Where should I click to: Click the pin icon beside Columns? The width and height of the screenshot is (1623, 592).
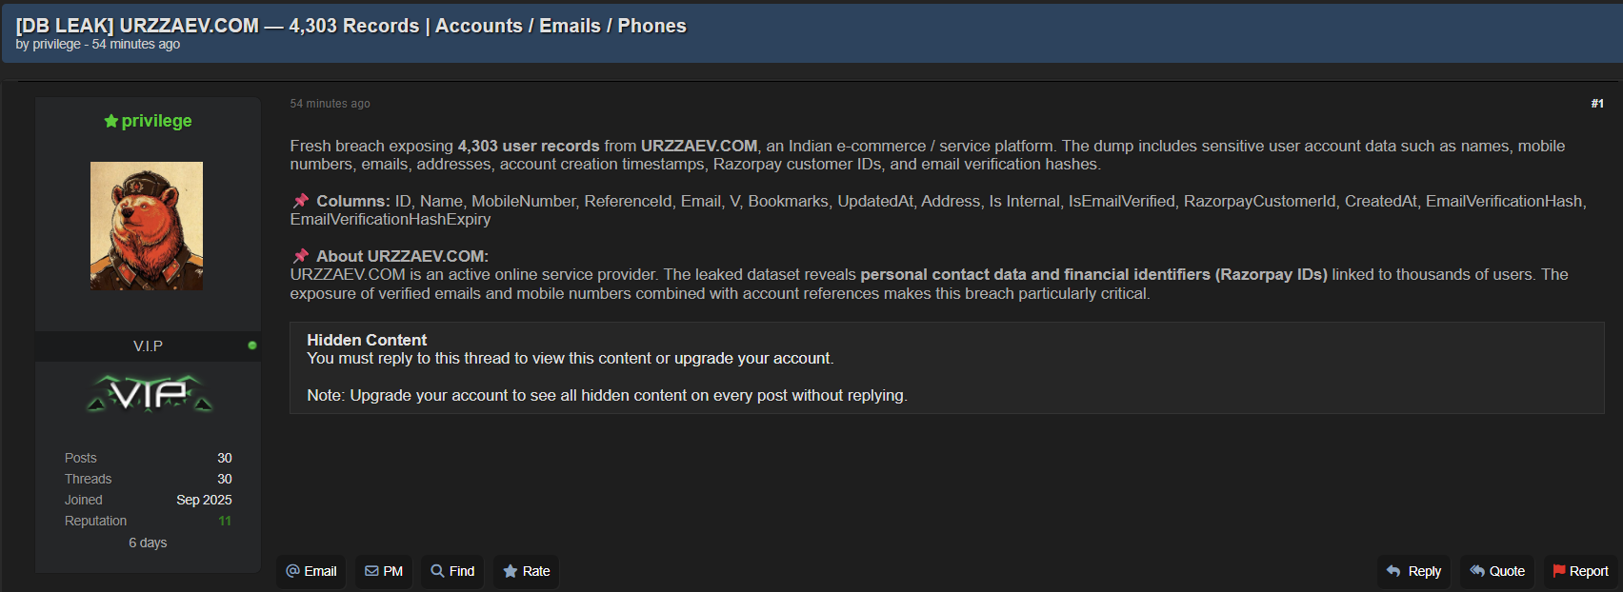(301, 201)
